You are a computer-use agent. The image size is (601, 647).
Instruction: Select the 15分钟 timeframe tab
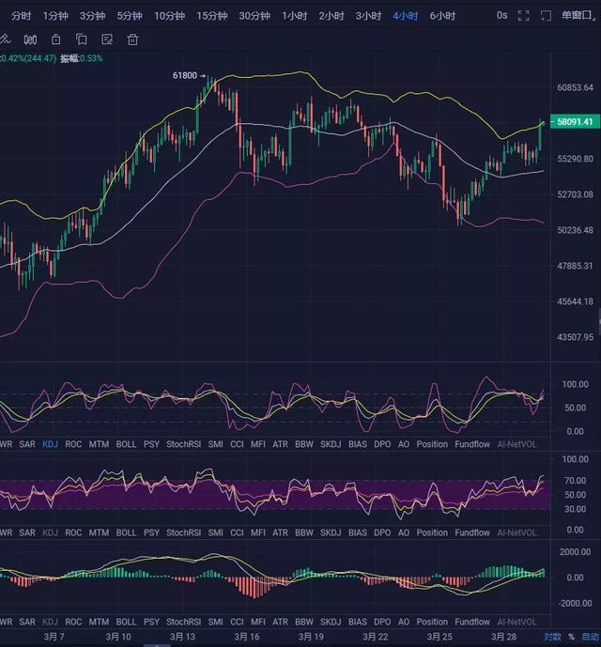214,16
